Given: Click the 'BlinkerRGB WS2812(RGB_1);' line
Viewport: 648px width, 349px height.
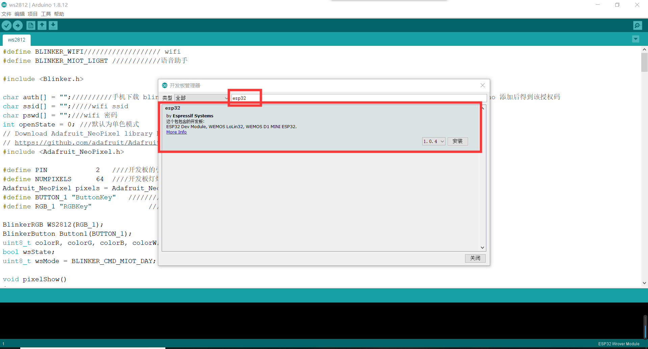Looking at the screenshot, I should coord(53,225).
